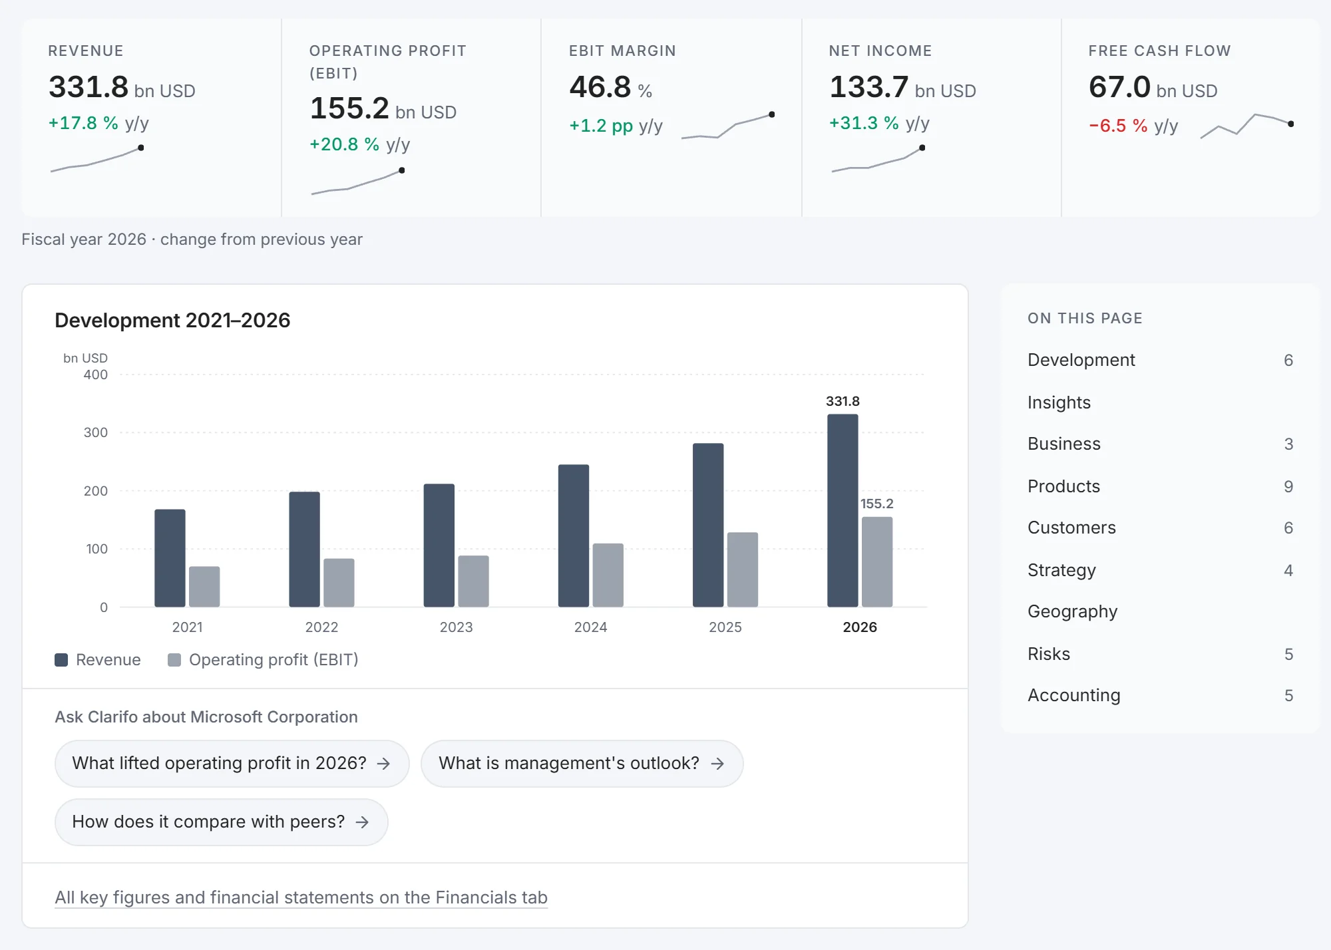Jump to Development section
Screen dimensions: 1331x950
pyautogui.click(x=1160, y=360)
